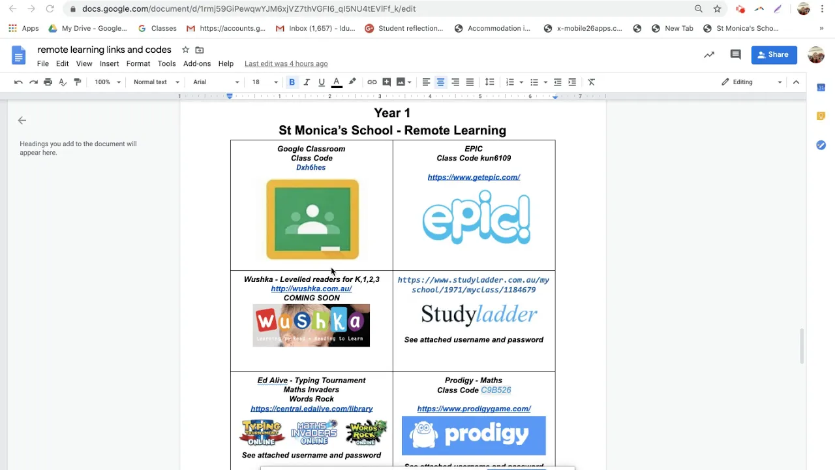Toggle underline formatting
The width and height of the screenshot is (835, 470).
click(x=322, y=82)
